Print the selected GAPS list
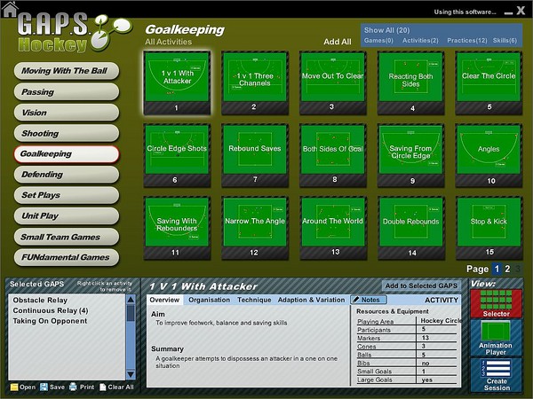533x399 pixels. [x=85, y=387]
